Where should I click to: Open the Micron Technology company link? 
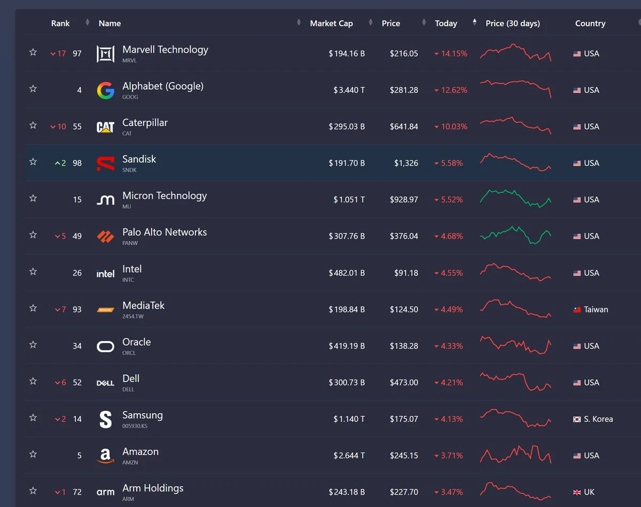165,196
